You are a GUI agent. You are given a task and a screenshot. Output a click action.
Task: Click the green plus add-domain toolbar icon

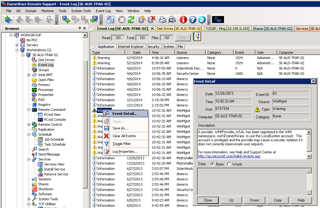(8, 20)
